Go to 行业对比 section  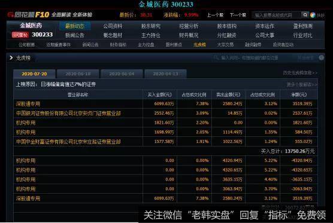[302, 35]
